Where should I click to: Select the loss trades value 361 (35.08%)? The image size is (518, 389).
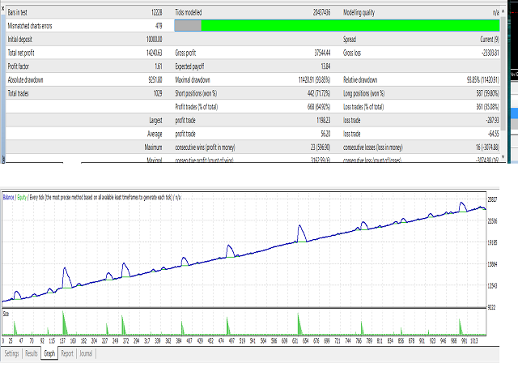[487, 107]
